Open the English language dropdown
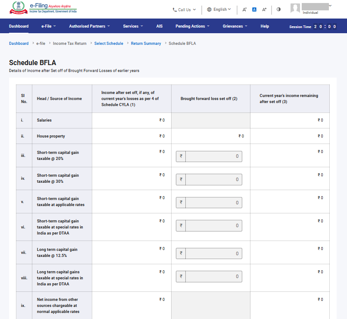This screenshot has width=347, height=319. pyautogui.click(x=219, y=9)
